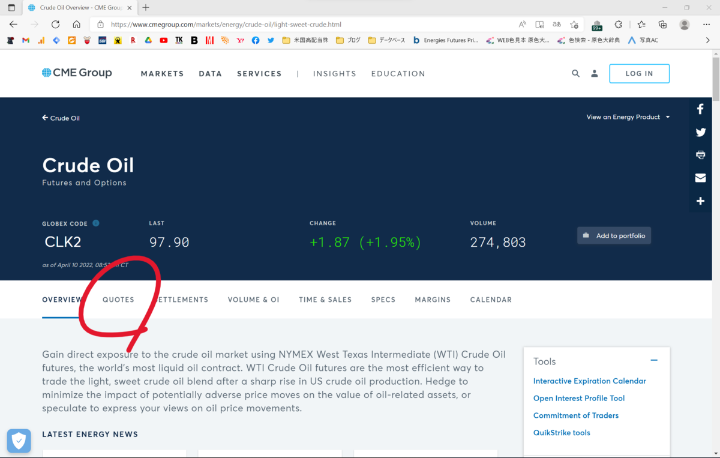The image size is (720, 458).
Task: Open Twitter bookmark in bookmarks bar
Action: [271, 40]
